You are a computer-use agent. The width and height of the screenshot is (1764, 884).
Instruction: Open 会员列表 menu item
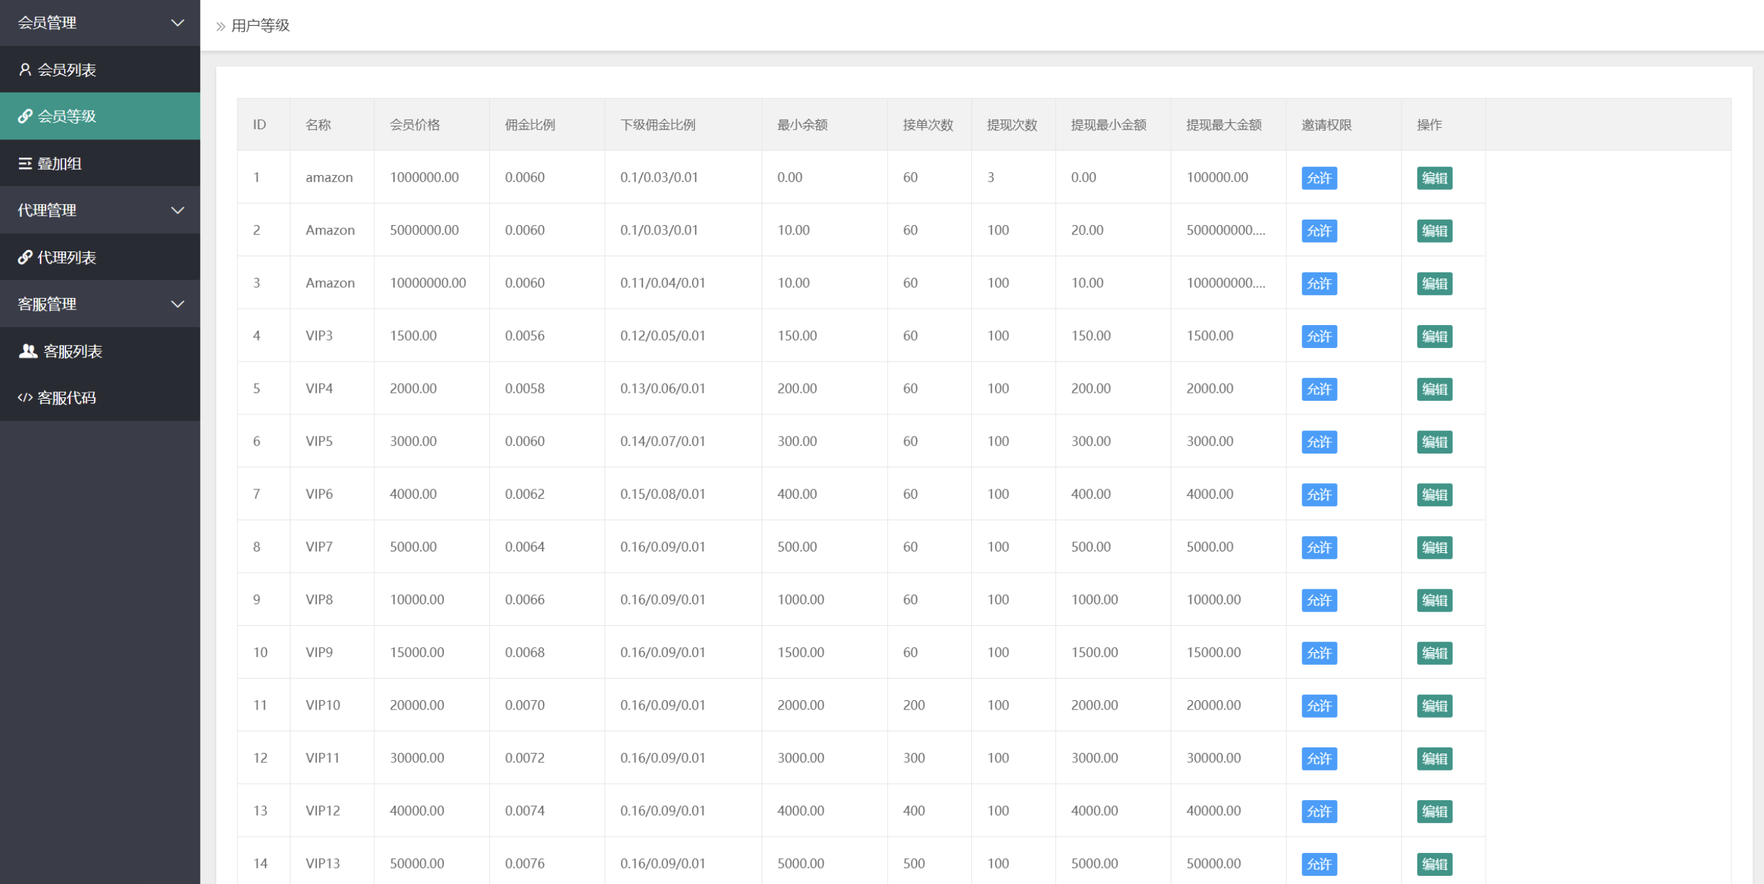[66, 70]
